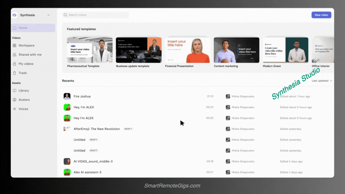Open the Hey, I'm ALEX video
Screen dimensions: 345x194
[84, 107]
